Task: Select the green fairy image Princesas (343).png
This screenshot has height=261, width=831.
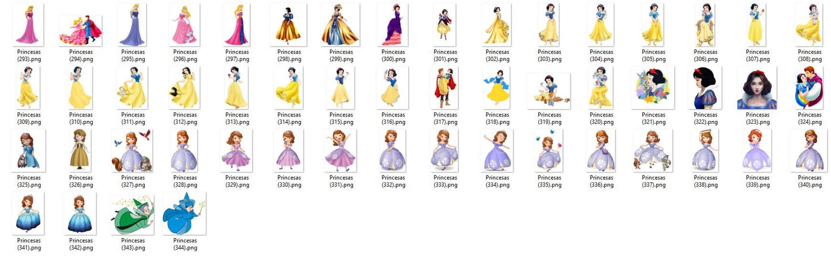Action: [x=132, y=213]
